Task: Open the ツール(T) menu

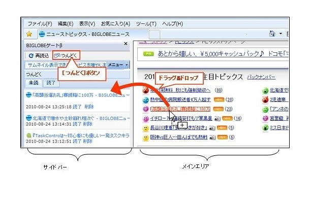Action: point(146,24)
